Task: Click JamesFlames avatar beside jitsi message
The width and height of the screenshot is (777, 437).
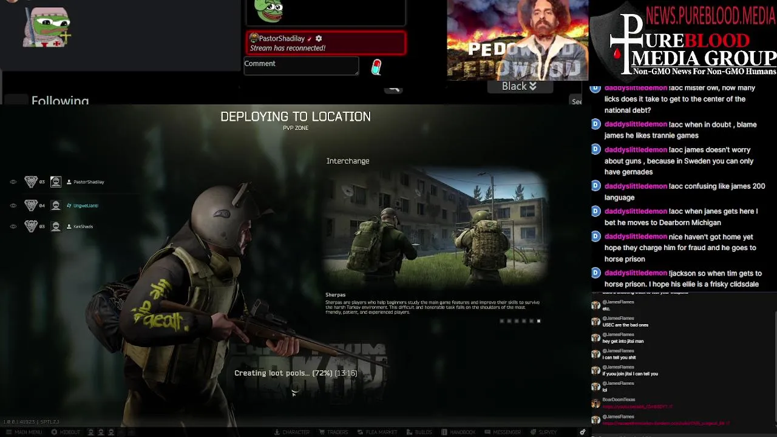Action: click(595, 338)
